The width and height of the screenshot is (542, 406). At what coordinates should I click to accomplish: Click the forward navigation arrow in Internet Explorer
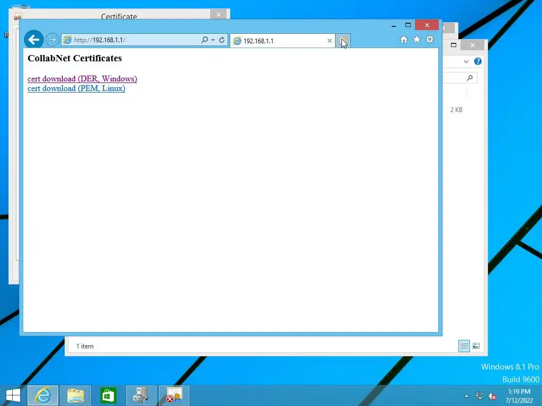pyautogui.click(x=52, y=40)
